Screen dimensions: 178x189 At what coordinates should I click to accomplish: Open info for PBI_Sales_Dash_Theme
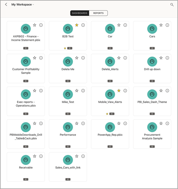(167, 91)
